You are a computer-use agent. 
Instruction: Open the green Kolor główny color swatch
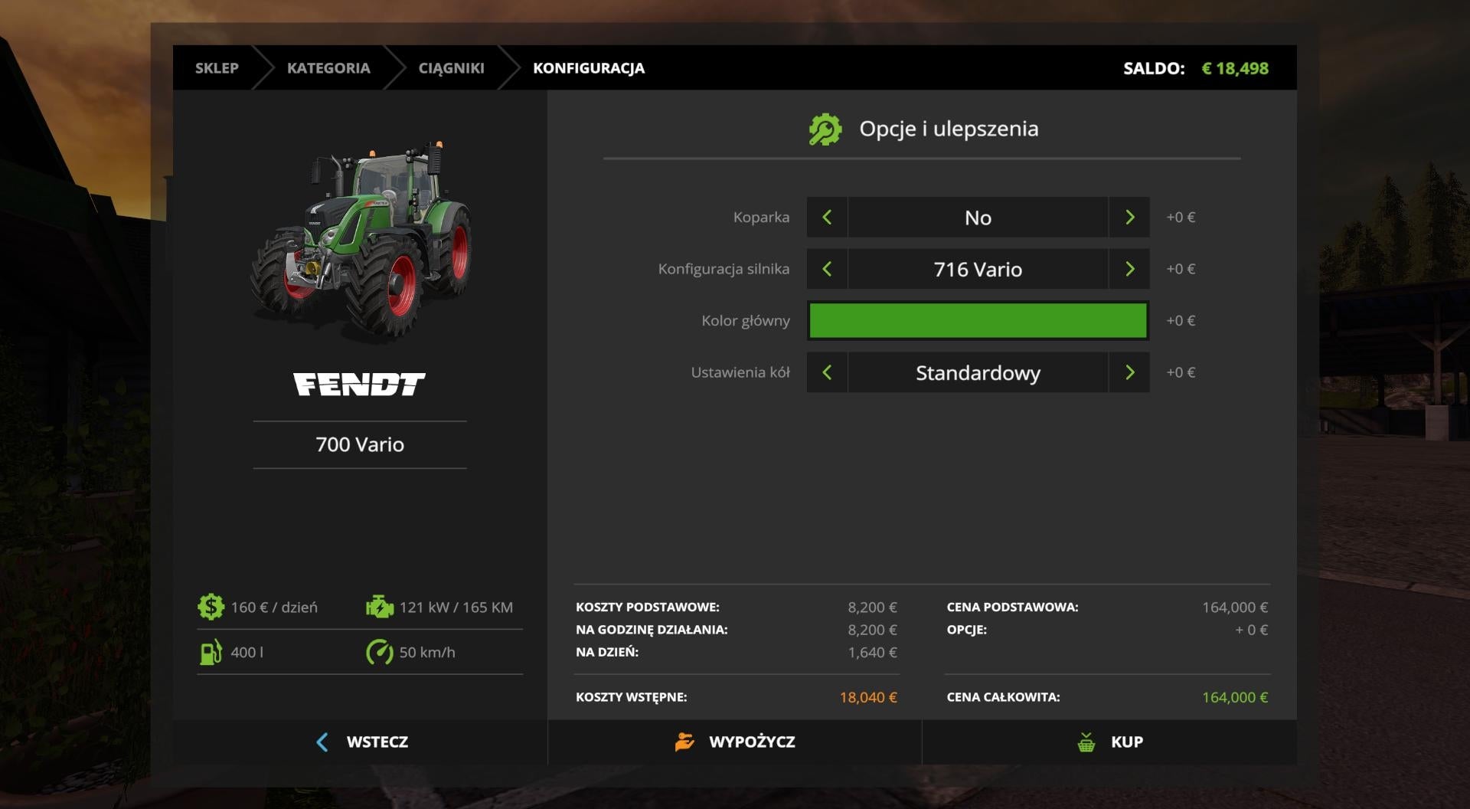click(978, 320)
